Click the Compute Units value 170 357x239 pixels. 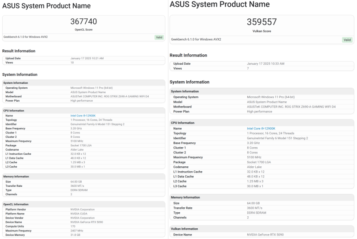[x=73, y=226]
